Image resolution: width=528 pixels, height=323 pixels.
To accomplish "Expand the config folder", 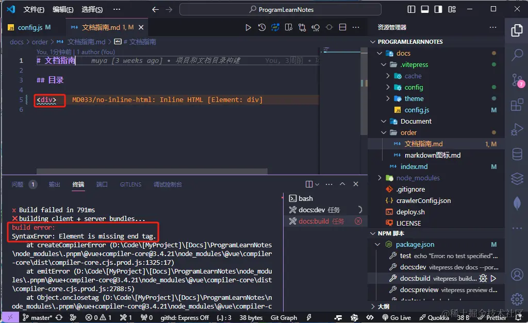I will click(x=388, y=87).
